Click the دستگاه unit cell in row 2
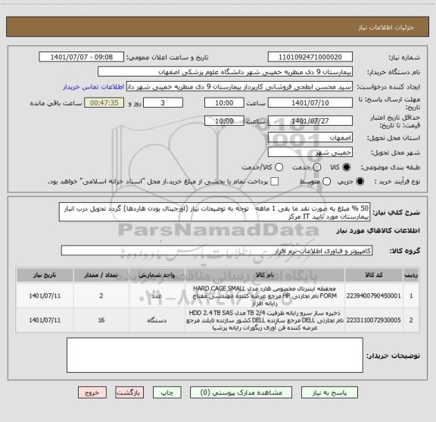 157,320
